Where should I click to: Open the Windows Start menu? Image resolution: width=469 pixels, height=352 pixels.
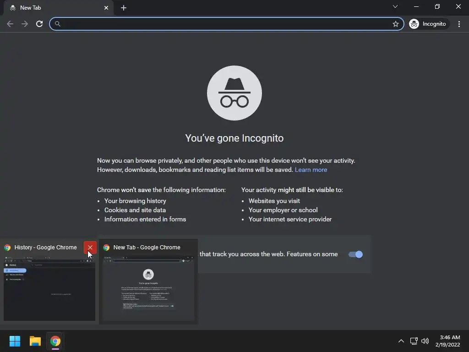(x=15, y=341)
